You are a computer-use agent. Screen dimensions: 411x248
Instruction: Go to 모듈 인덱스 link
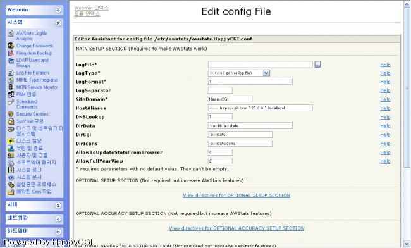click(x=87, y=14)
